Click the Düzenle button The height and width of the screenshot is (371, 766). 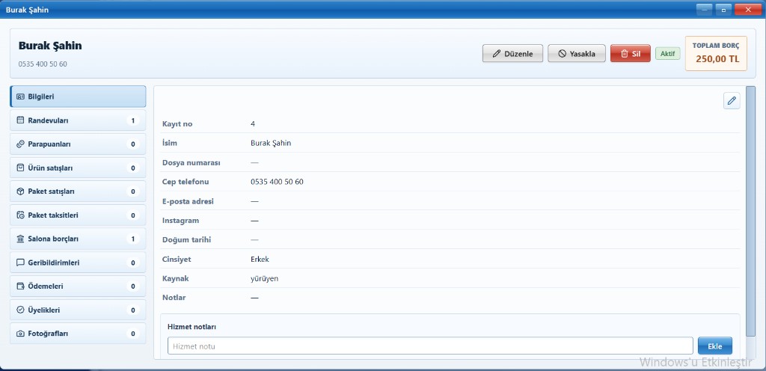(x=512, y=54)
